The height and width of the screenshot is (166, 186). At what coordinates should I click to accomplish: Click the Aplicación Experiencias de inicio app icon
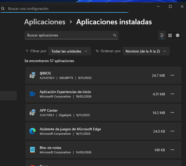coord(33,94)
